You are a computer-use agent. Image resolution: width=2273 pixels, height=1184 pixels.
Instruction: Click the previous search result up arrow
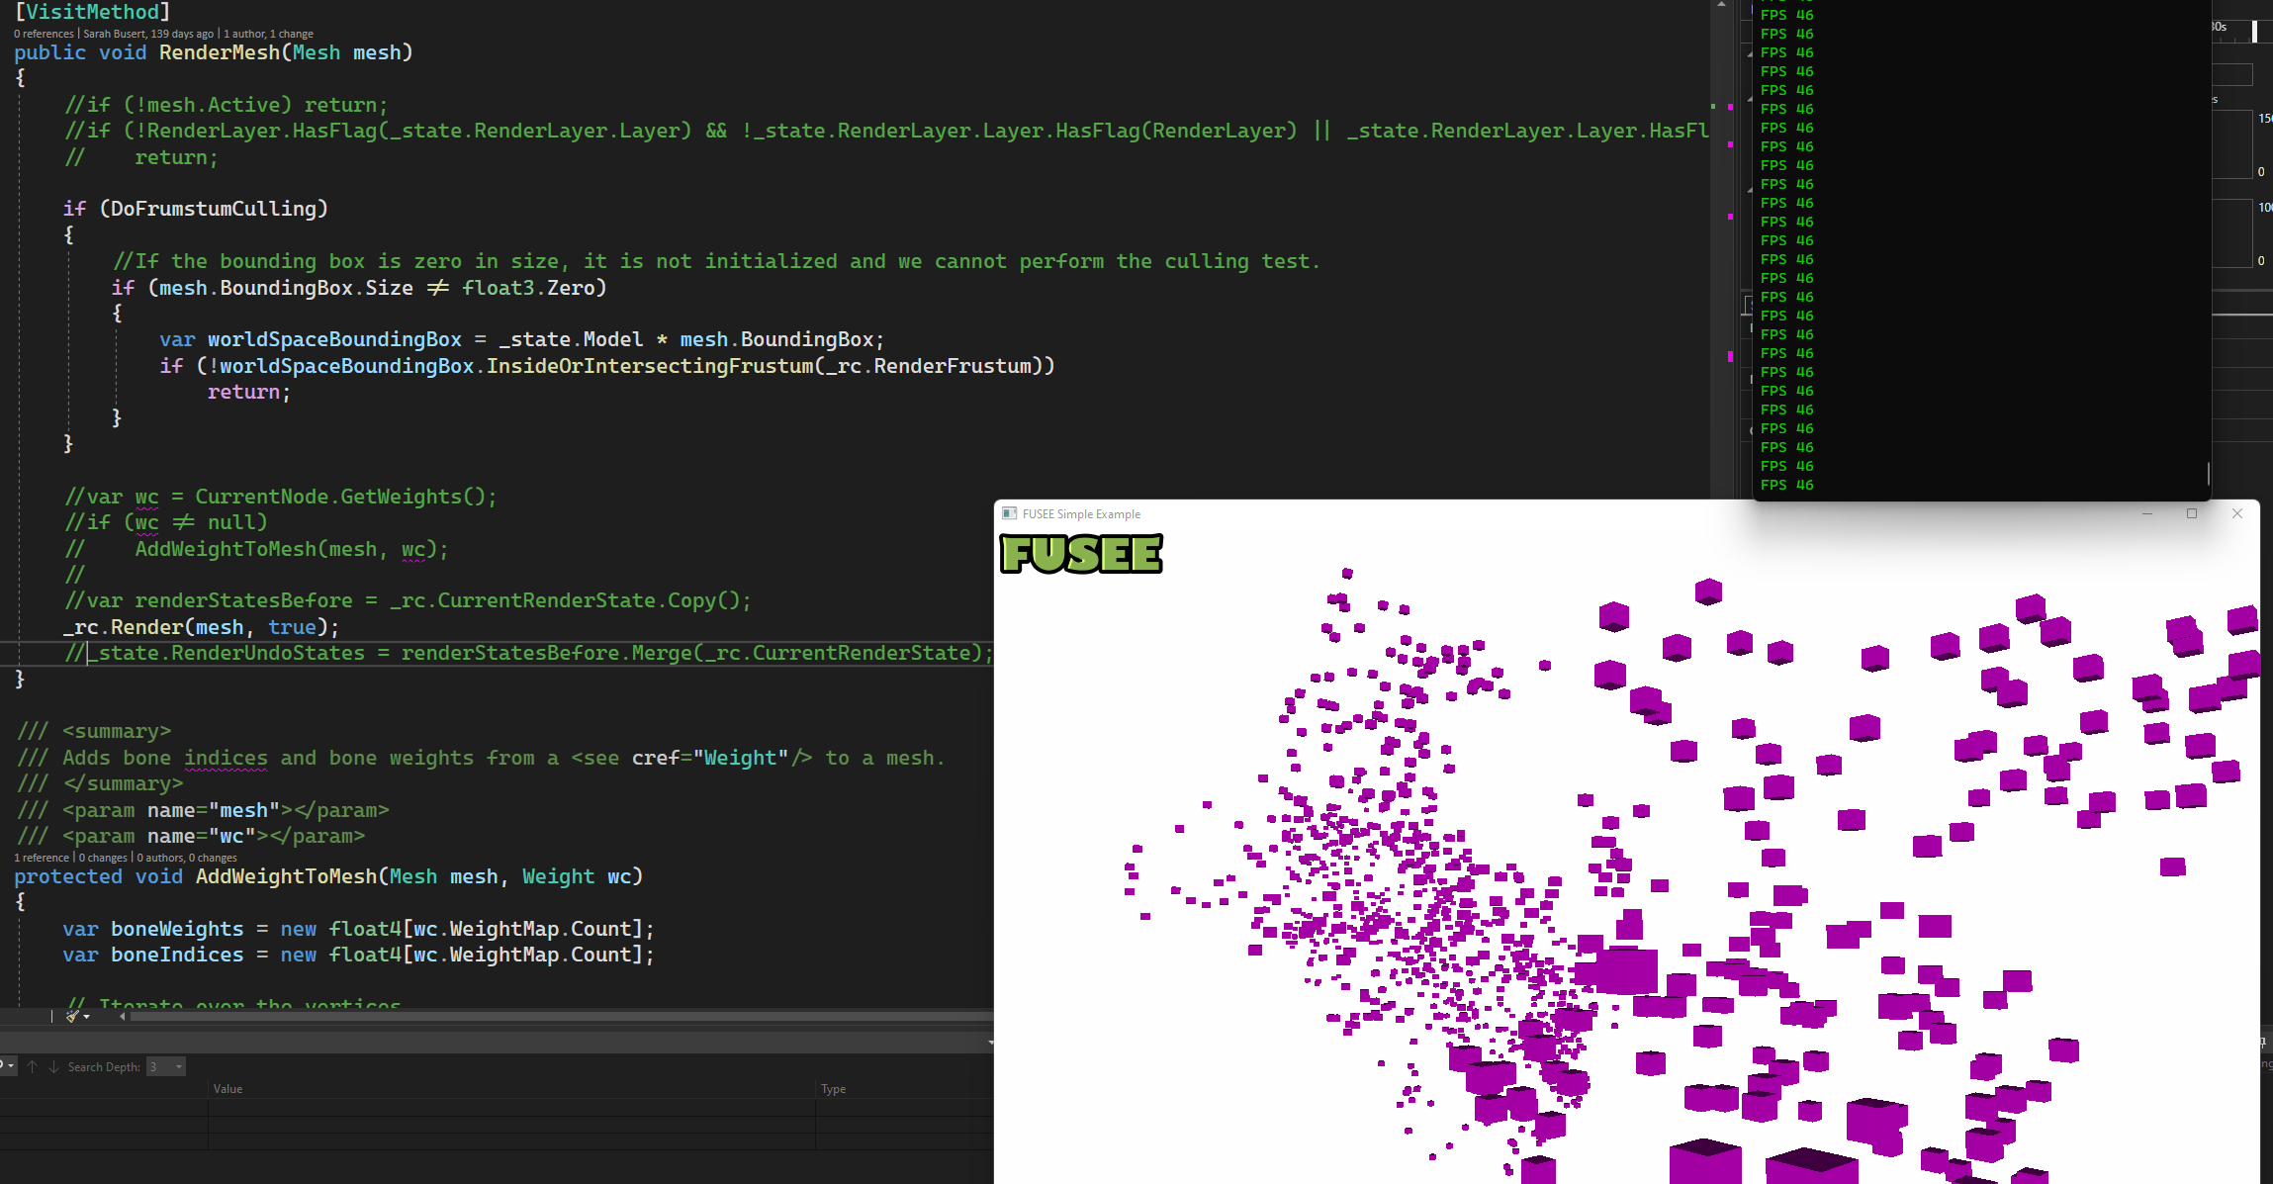[x=33, y=1066]
